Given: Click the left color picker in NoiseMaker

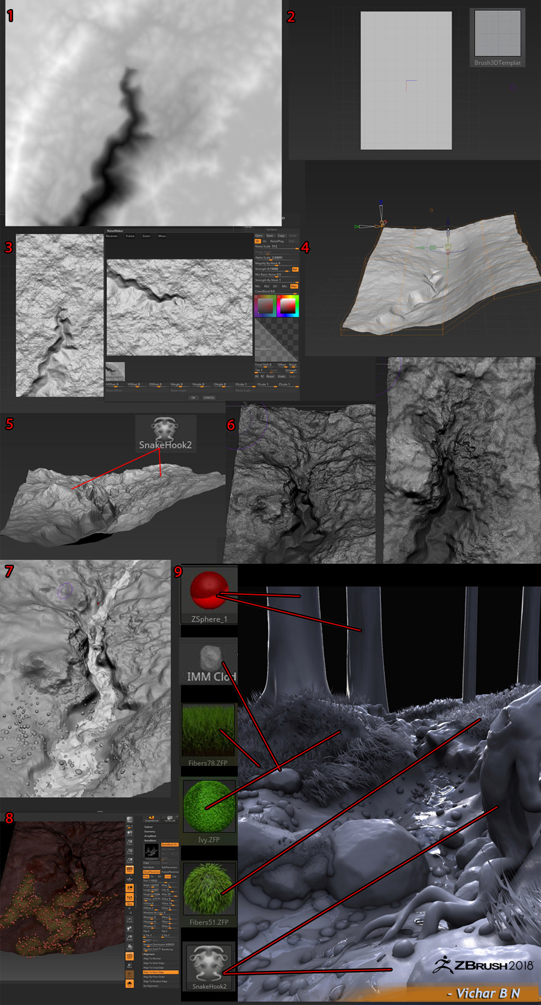Looking at the screenshot, I should tap(265, 306).
